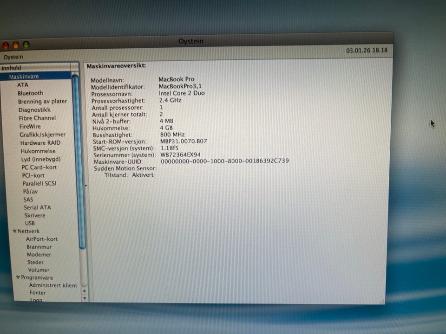This screenshot has height=334, width=446.
Task: Open Brenning av plater
Action: tap(42, 102)
